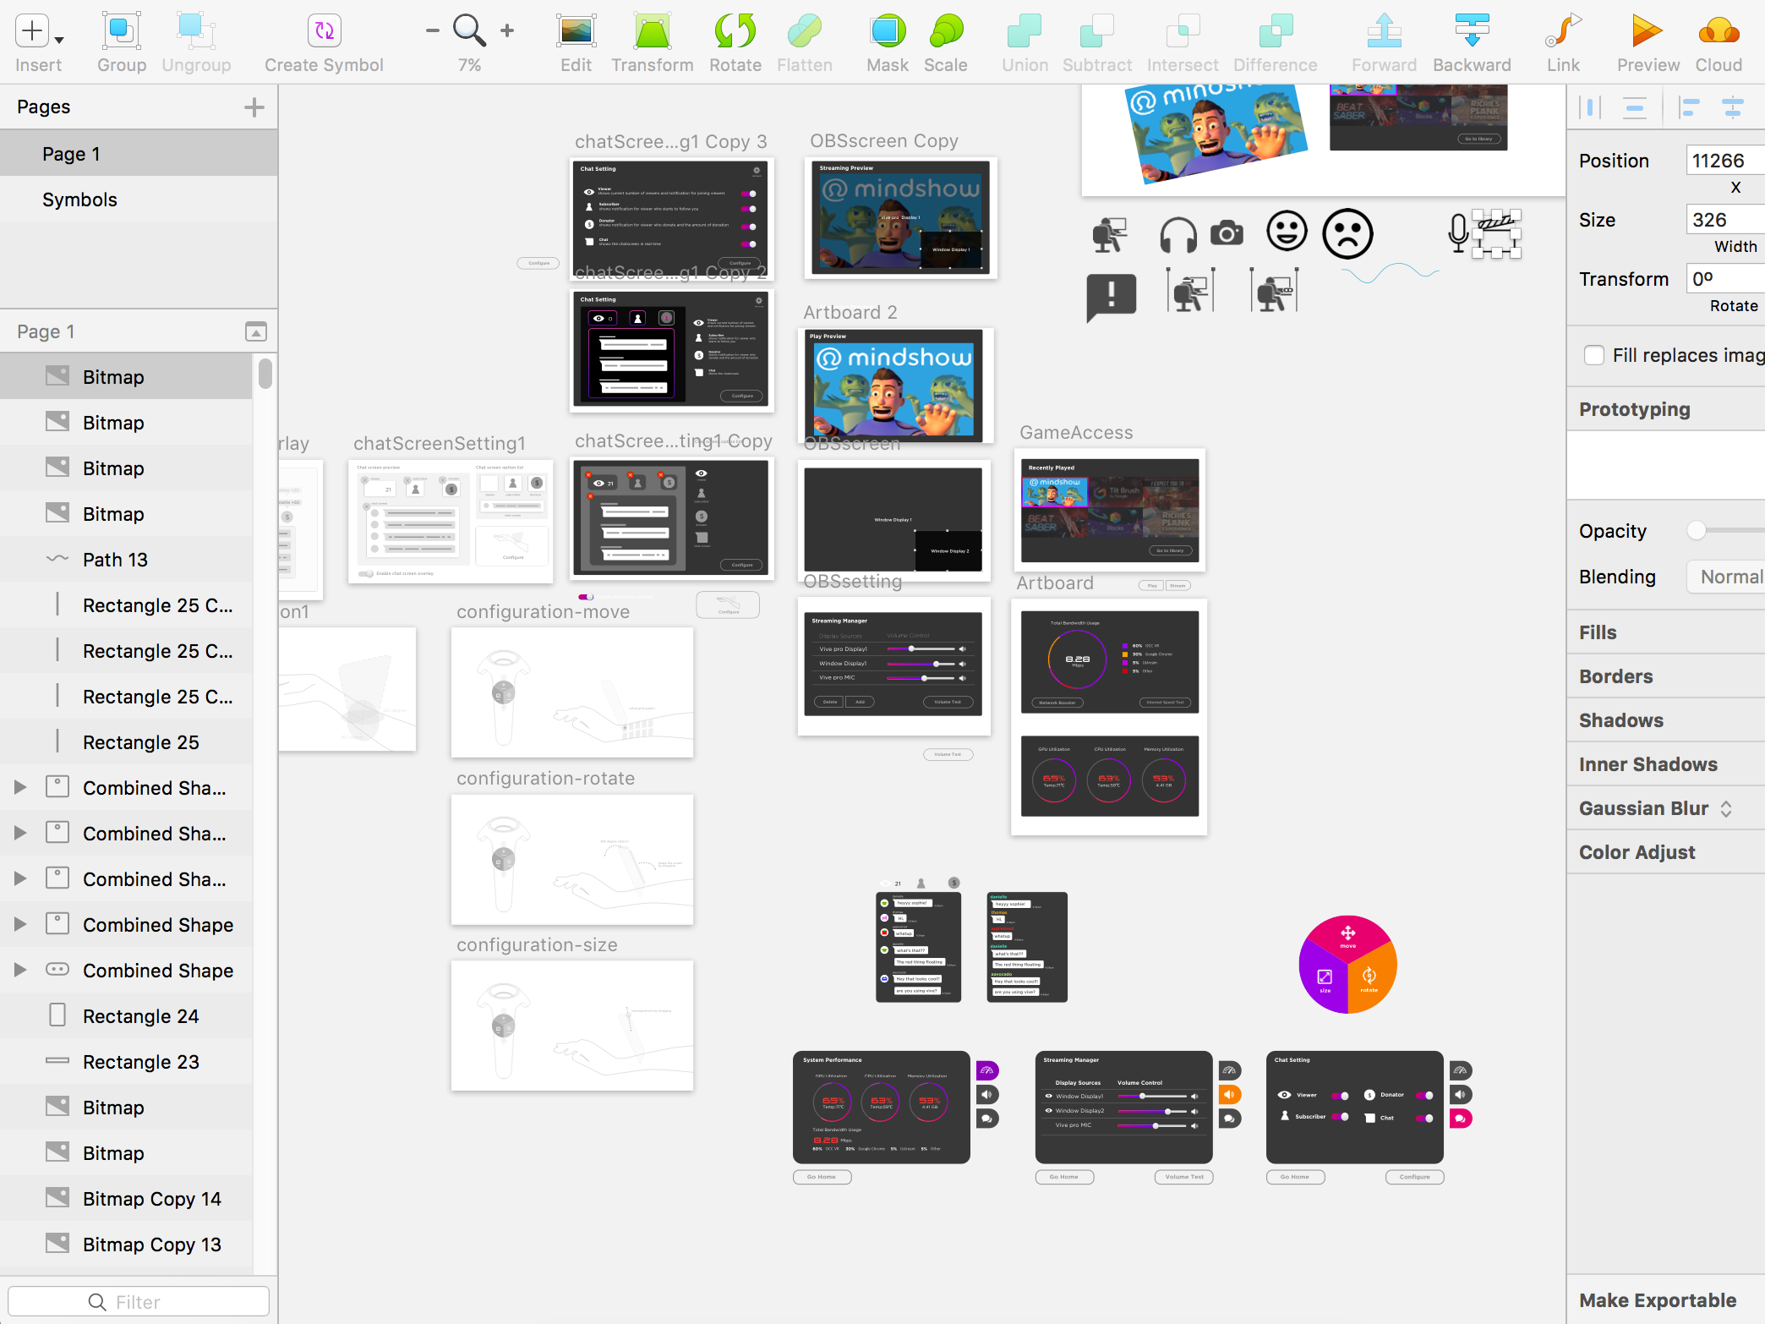Click the layer Filter search field
This screenshot has width=1765, height=1324.
click(x=139, y=1302)
